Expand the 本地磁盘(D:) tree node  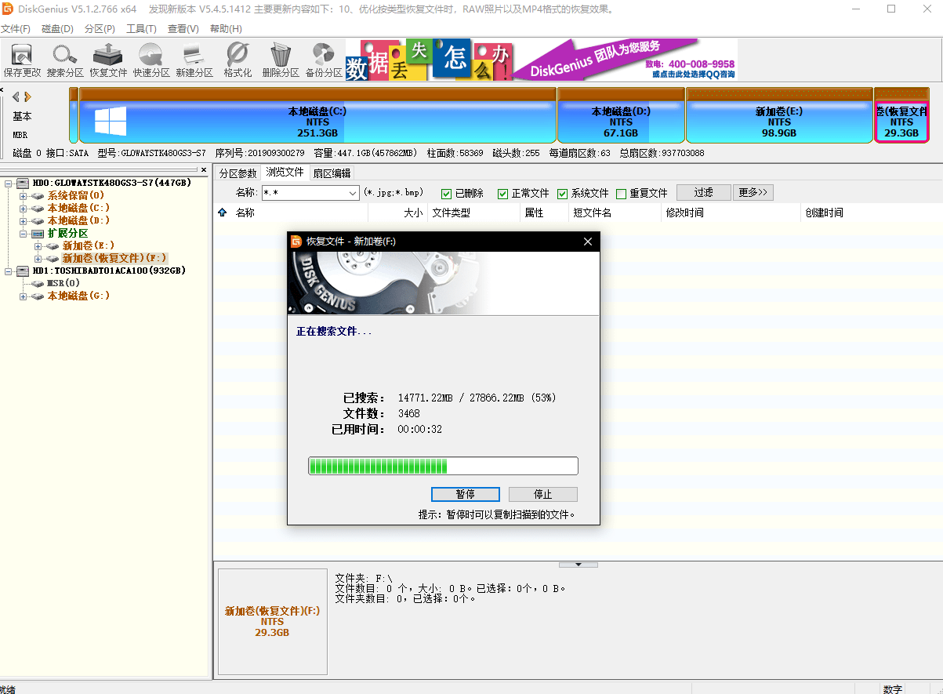pos(24,220)
